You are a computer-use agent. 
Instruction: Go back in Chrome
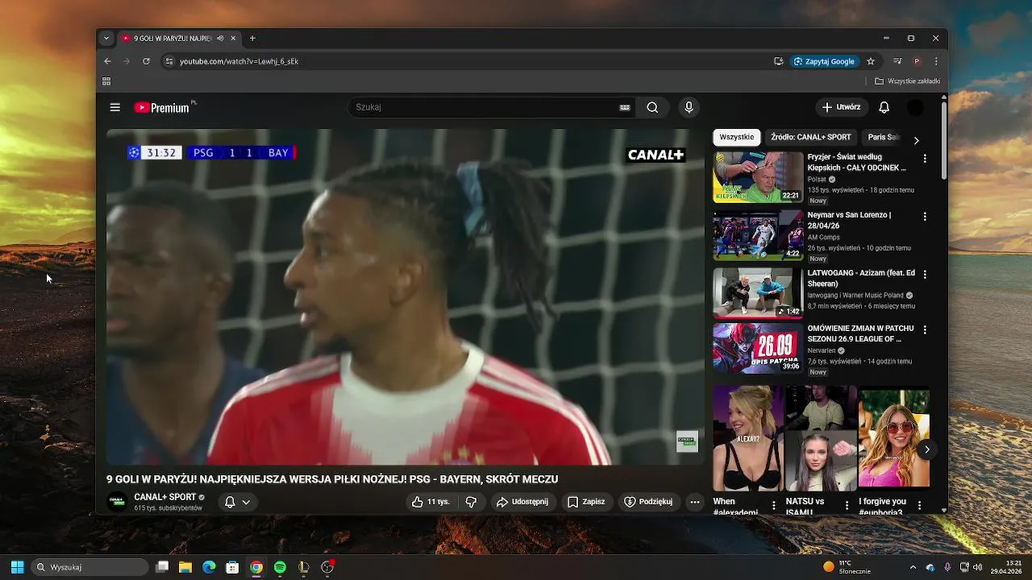pyautogui.click(x=107, y=61)
